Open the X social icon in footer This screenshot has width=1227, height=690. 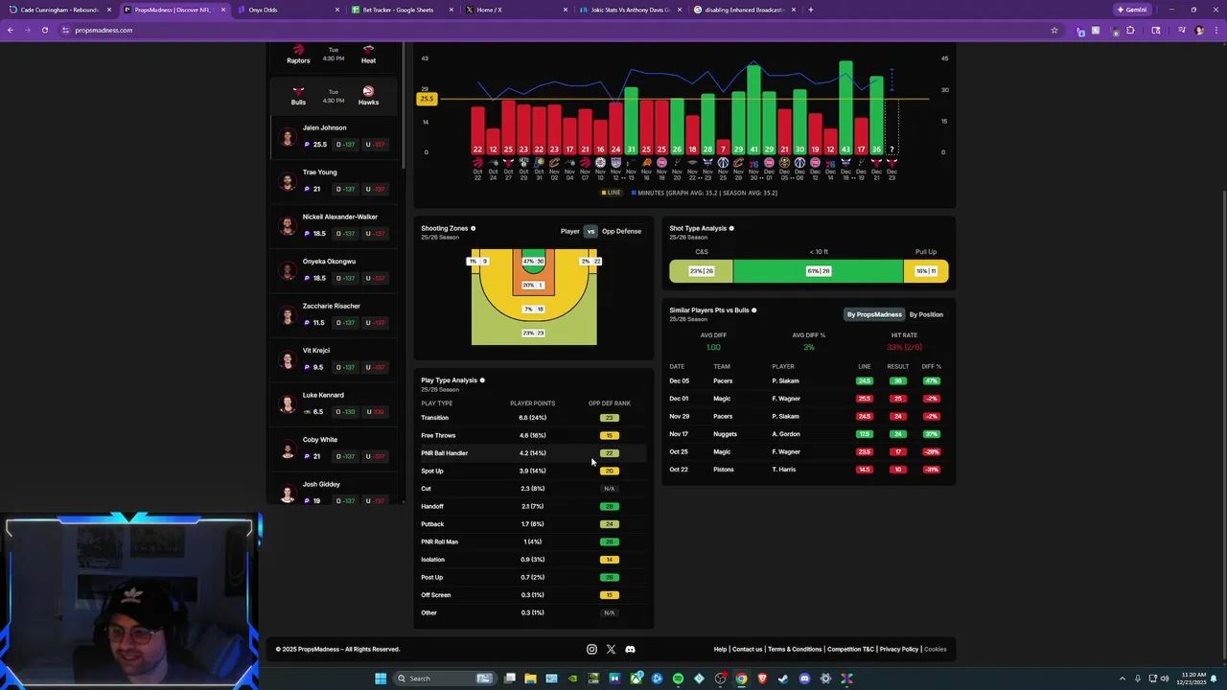[611, 649]
